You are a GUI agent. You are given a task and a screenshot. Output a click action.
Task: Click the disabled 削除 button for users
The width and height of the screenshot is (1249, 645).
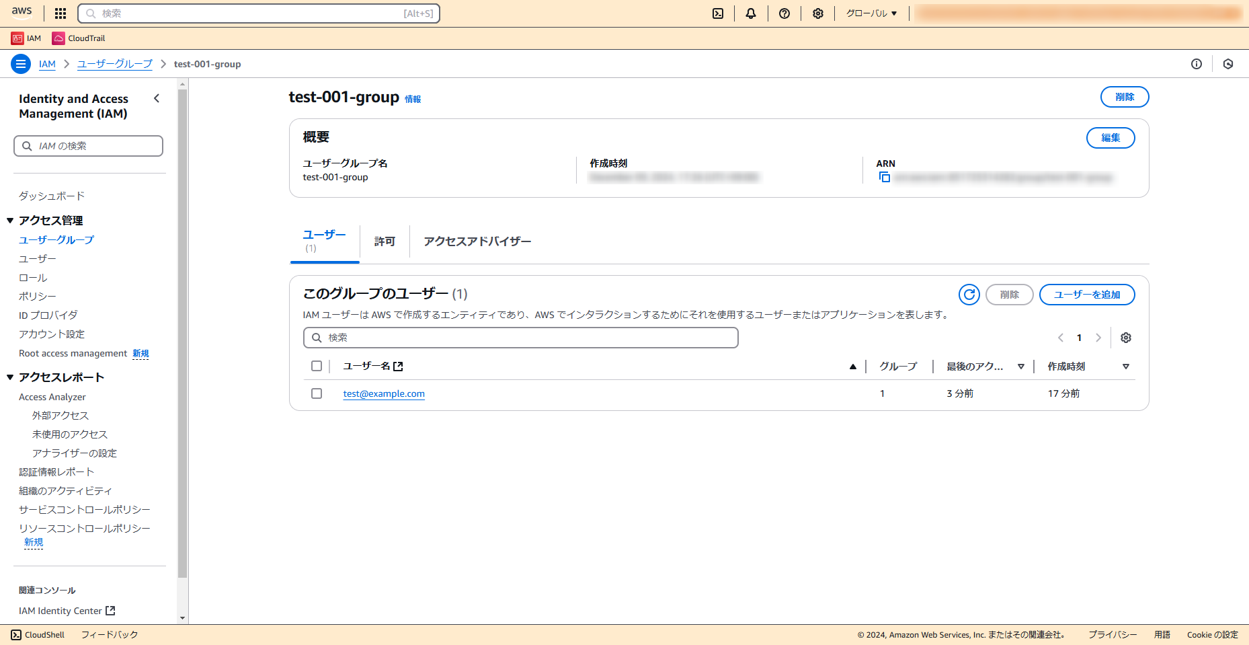[x=1009, y=295]
